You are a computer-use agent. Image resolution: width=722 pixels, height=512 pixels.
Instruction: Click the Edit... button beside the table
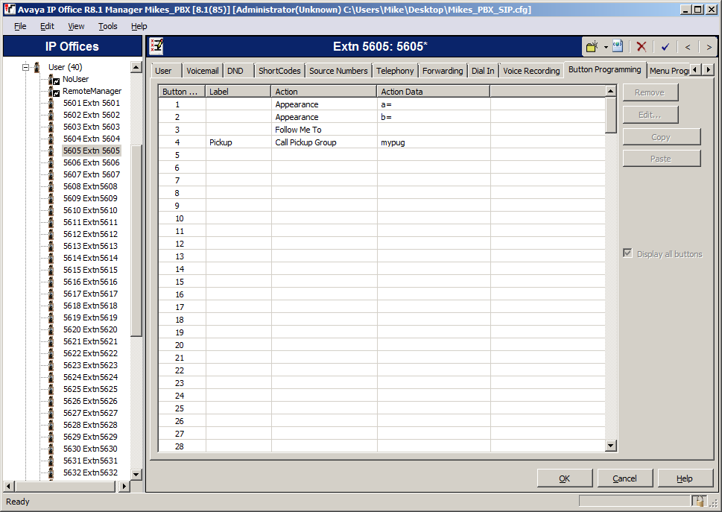pos(650,115)
